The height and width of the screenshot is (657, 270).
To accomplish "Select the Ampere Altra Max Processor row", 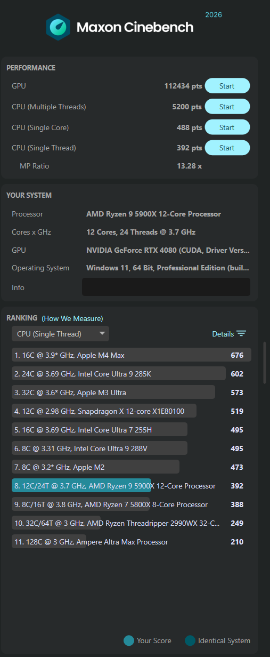I will point(131,542).
